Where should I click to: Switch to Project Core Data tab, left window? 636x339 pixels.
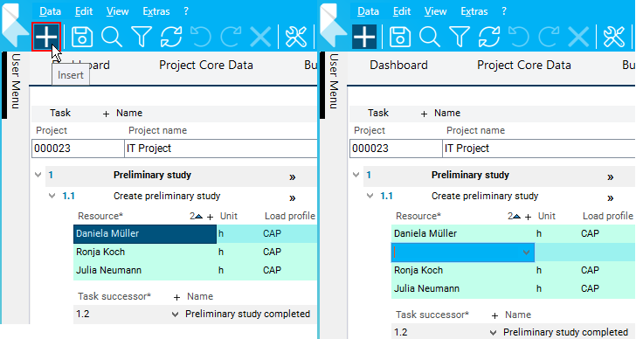[206, 65]
